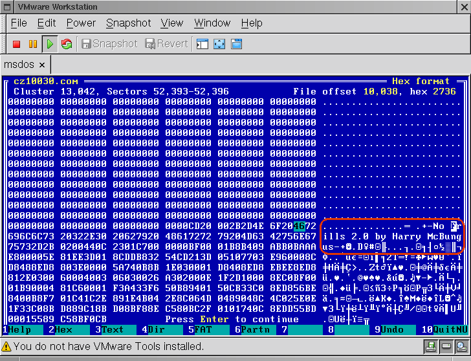Click the hex offset value 2736
The width and height of the screenshot is (471, 361).
tap(444, 91)
